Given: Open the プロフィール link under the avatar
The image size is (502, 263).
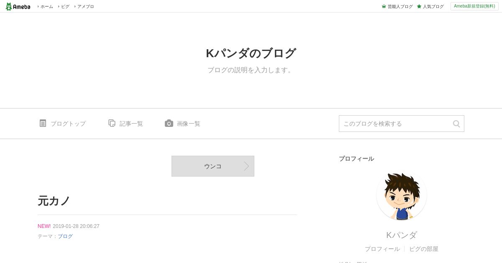Looking at the screenshot, I should pyautogui.click(x=382, y=249).
